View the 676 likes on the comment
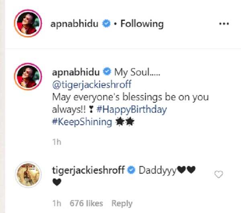This screenshot has width=241, height=213. pos(86,203)
